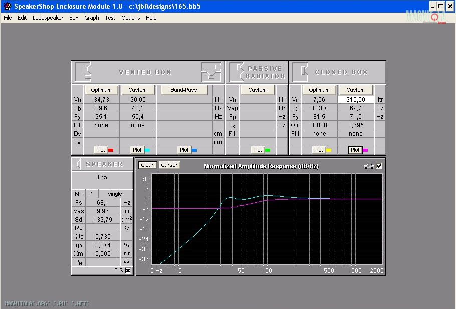
Task: Open the Graph menu
Action: (x=92, y=18)
